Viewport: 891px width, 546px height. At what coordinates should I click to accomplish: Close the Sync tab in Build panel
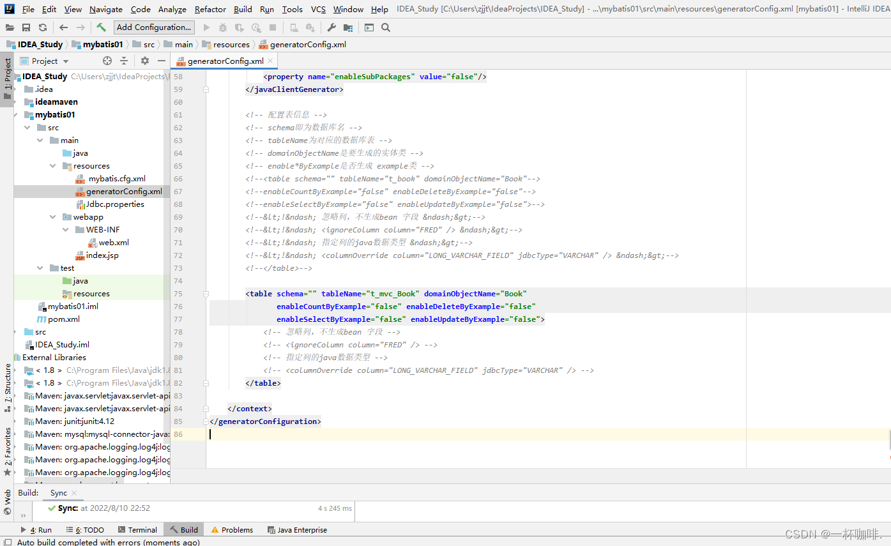coord(74,493)
